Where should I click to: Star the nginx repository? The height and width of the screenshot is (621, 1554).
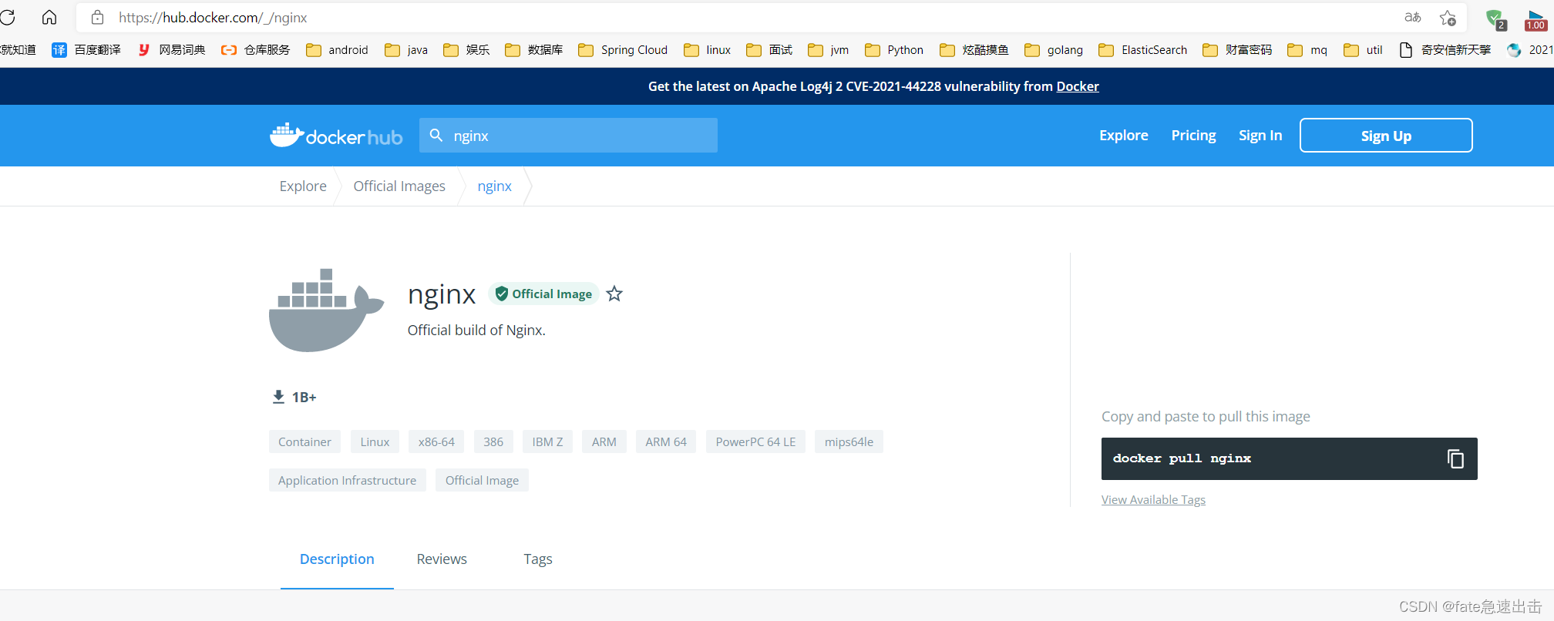pos(614,294)
